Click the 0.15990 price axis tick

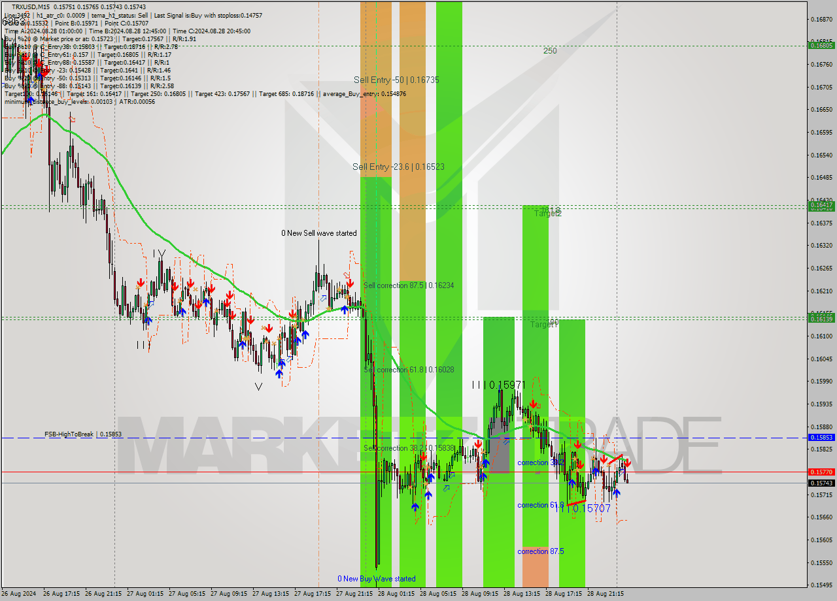pyautogui.click(x=822, y=382)
